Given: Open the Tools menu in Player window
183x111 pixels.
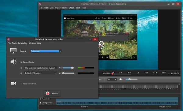Looking at the screenshot, I should 78,8.
